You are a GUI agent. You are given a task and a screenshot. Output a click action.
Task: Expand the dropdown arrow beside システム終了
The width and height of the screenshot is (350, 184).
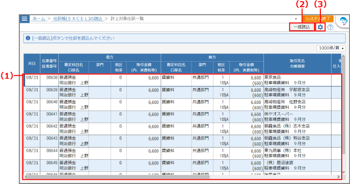296,19
